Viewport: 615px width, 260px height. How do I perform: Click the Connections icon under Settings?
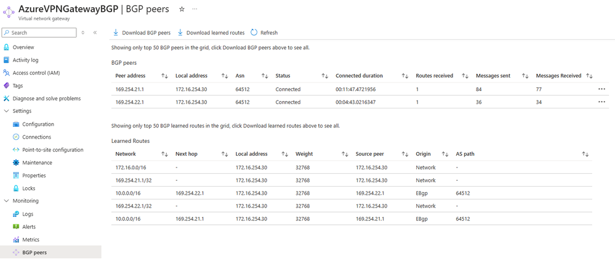pos(16,137)
